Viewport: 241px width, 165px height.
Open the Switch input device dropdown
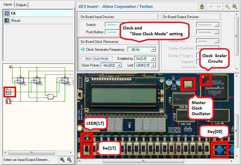(x=112, y=25)
